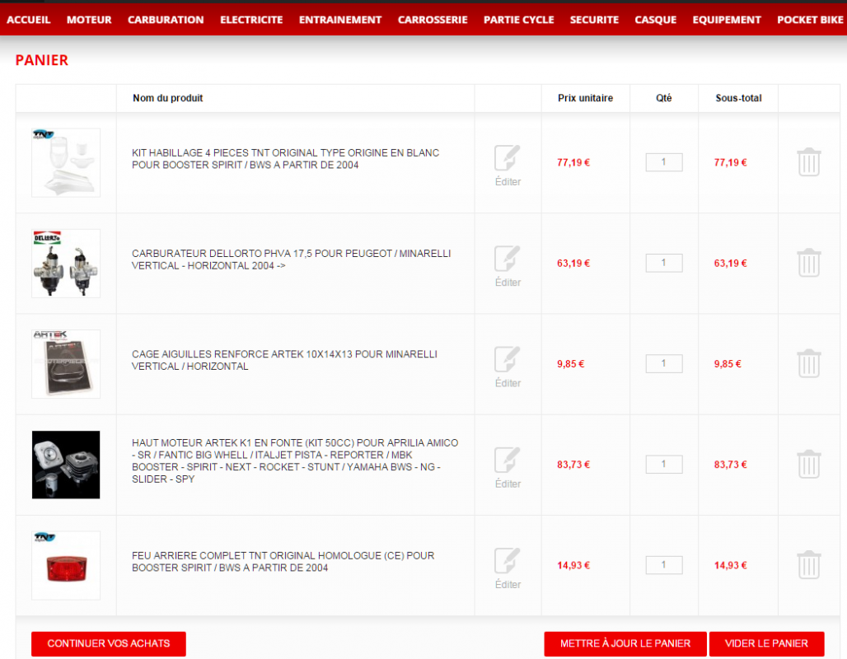Remove FEU ARRIERE item via trash icon
Image resolution: width=847 pixels, height=659 pixels.
(x=808, y=565)
